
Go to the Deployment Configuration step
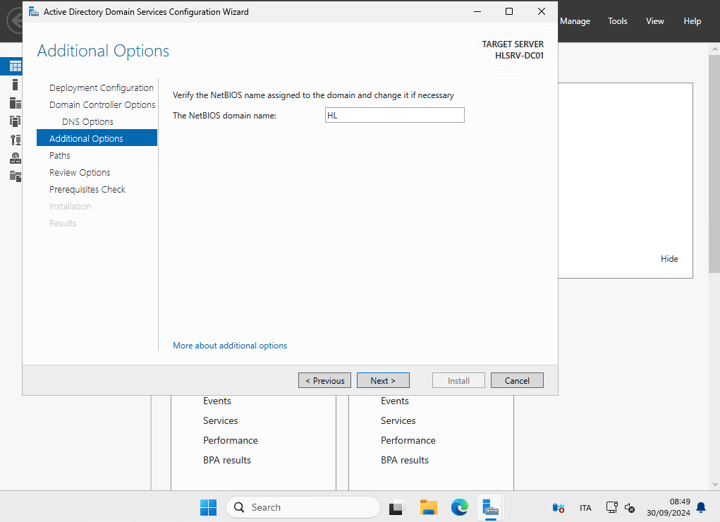(101, 88)
